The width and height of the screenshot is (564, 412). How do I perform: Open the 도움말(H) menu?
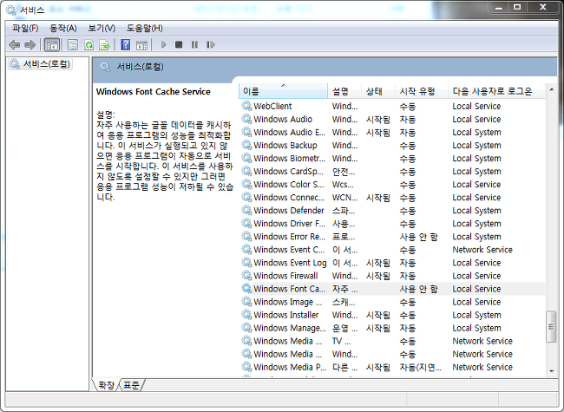(145, 28)
